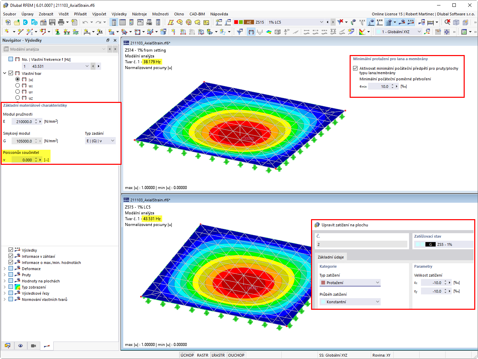
Task: Click the Základní údaje tab
Action: click(x=331, y=257)
